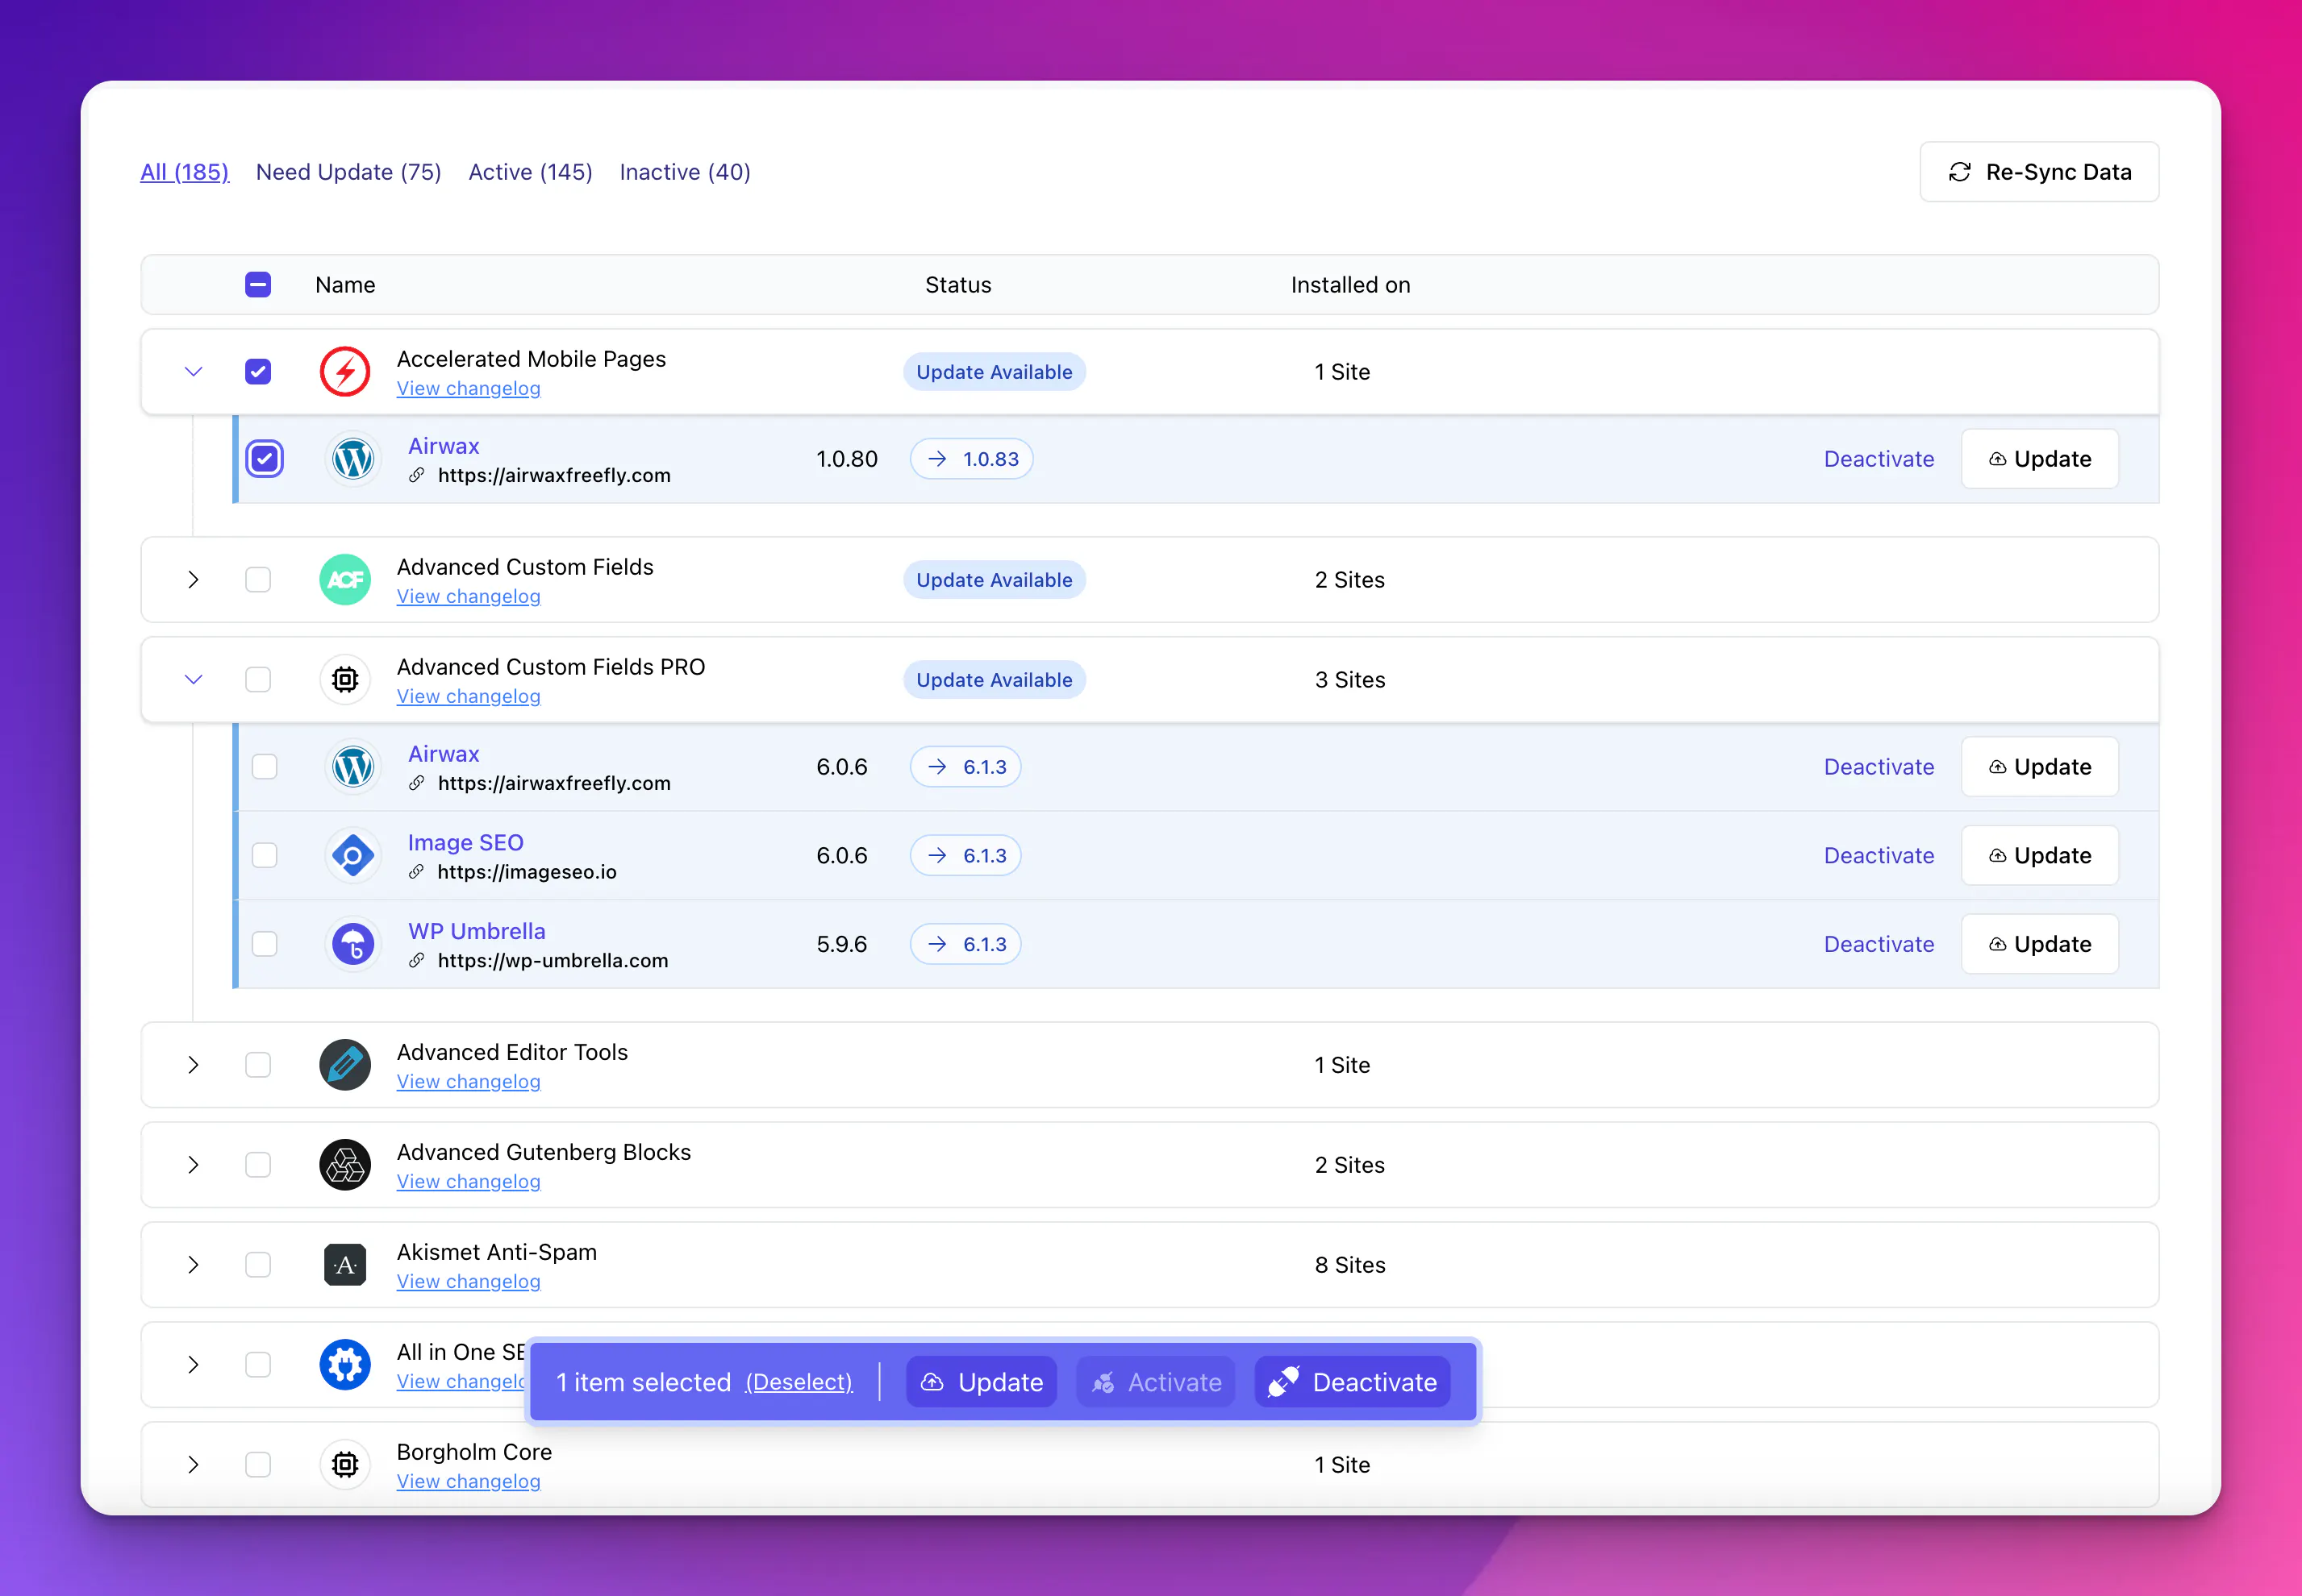The width and height of the screenshot is (2302, 1596).
Task: Click the WordPress logo in the Airwax 6.0.6 row
Action: 353,767
